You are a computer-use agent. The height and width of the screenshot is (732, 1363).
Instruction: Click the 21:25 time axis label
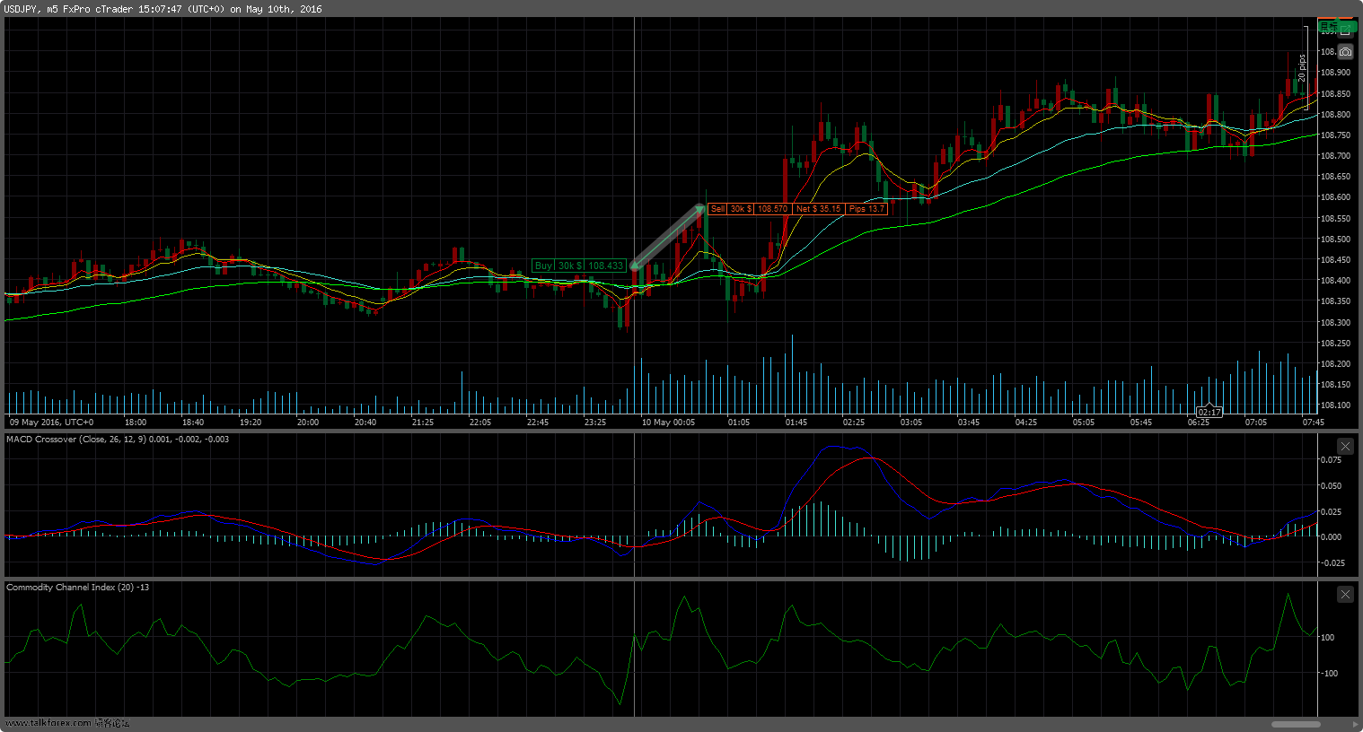(x=423, y=422)
